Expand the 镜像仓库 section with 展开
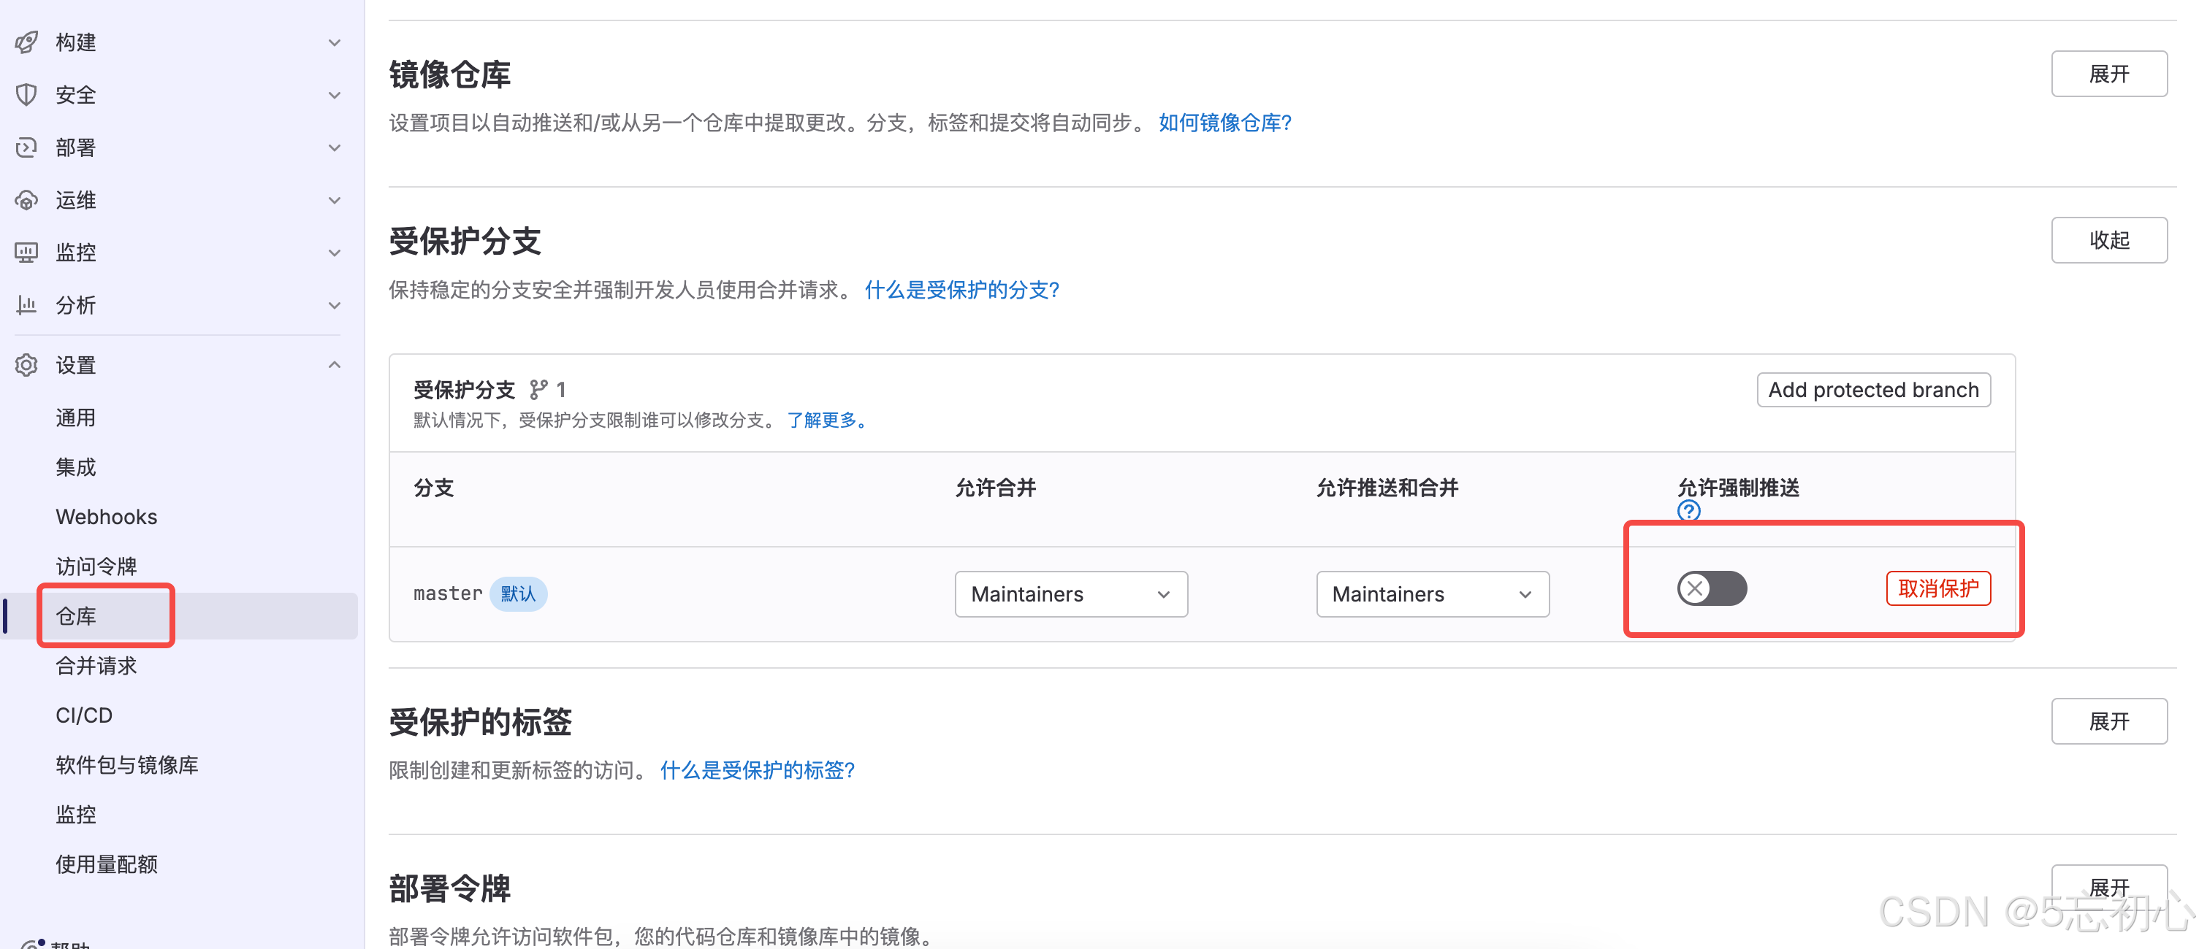The width and height of the screenshot is (2199, 949). 2108,74
